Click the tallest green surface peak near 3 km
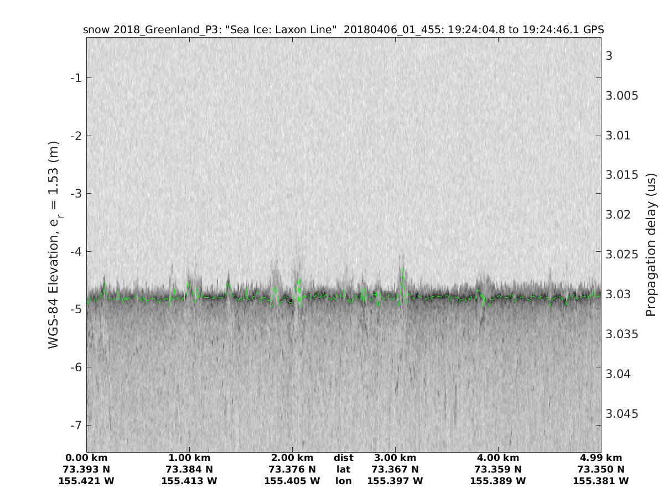This screenshot has width=664, height=498. (403, 269)
